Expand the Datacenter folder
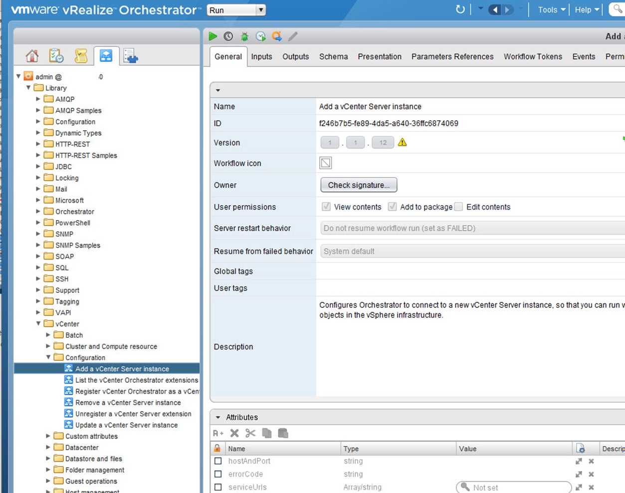 [x=48, y=447]
